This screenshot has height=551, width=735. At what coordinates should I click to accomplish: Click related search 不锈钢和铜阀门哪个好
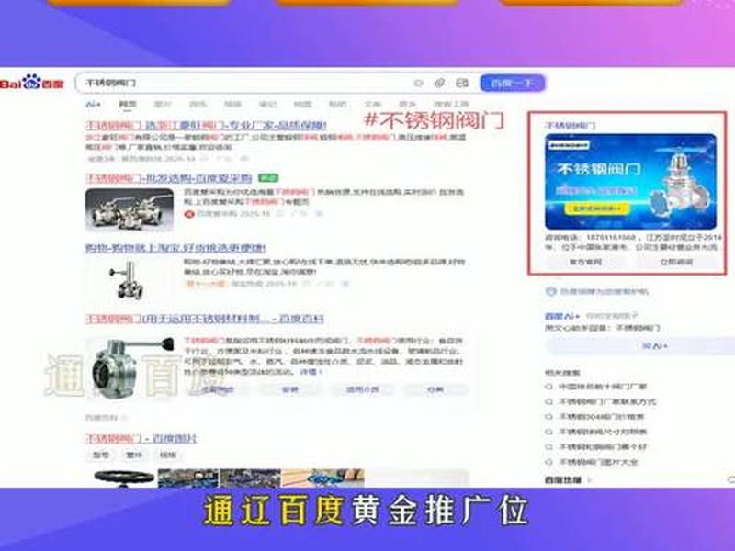[603, 447]
